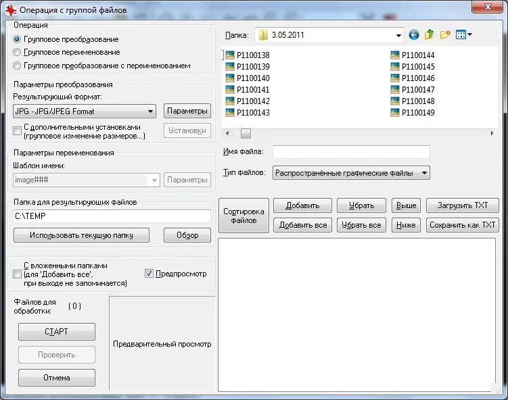
Task: Click the IrfanView app icon in title bar
Action: 11,10
